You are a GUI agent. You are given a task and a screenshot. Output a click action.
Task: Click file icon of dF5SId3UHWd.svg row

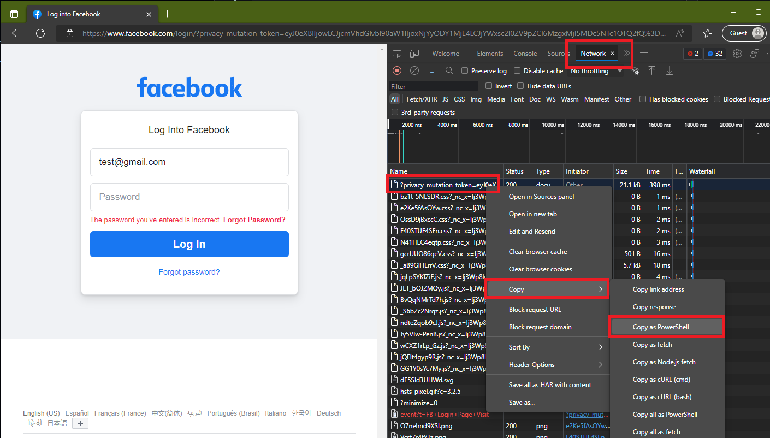[395, 380]
